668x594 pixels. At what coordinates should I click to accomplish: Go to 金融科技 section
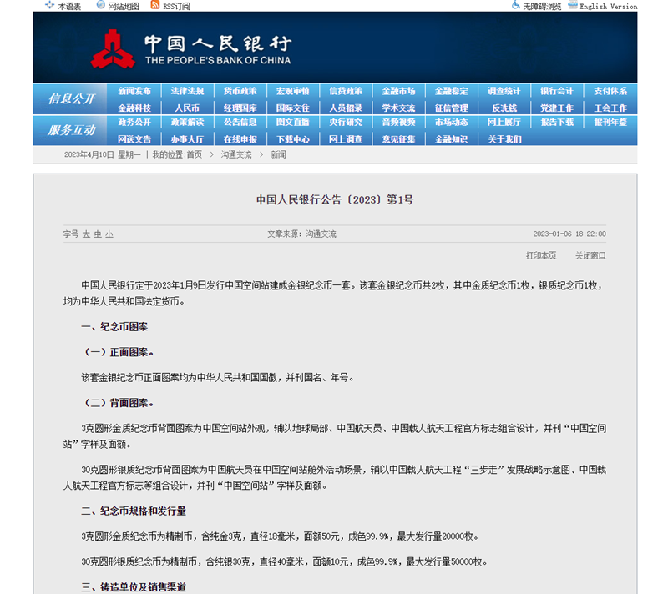click(134, 108)
